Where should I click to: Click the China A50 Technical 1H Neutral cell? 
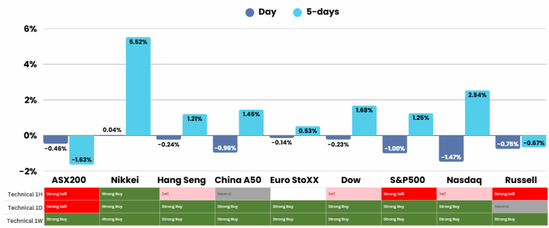point(242,194)
